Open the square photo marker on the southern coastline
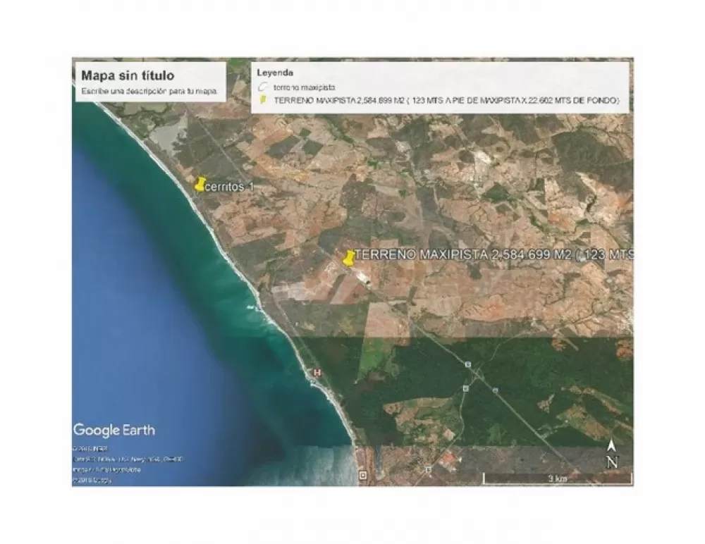This screenshot has height=544, width=705. (x=363, y=475)
